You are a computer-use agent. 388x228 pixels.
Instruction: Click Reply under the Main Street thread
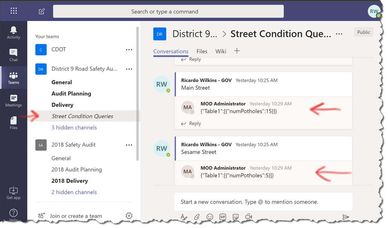tap(191, 123)
